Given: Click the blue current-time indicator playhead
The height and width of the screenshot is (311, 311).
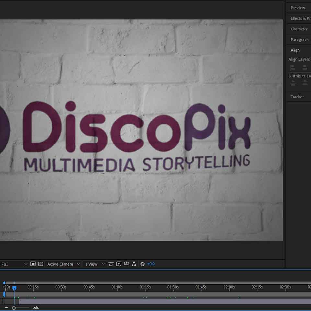Looking at the screenshot, I should [14, 288].
